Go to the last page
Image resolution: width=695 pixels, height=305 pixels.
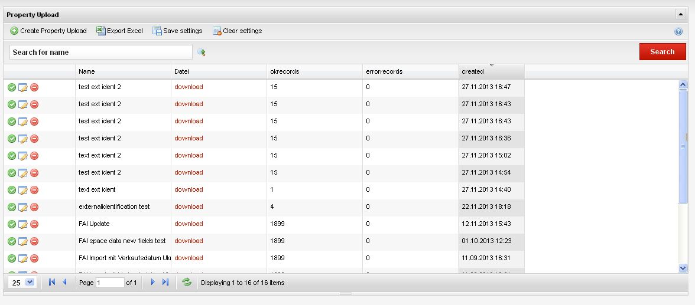[x=165, y=282]
